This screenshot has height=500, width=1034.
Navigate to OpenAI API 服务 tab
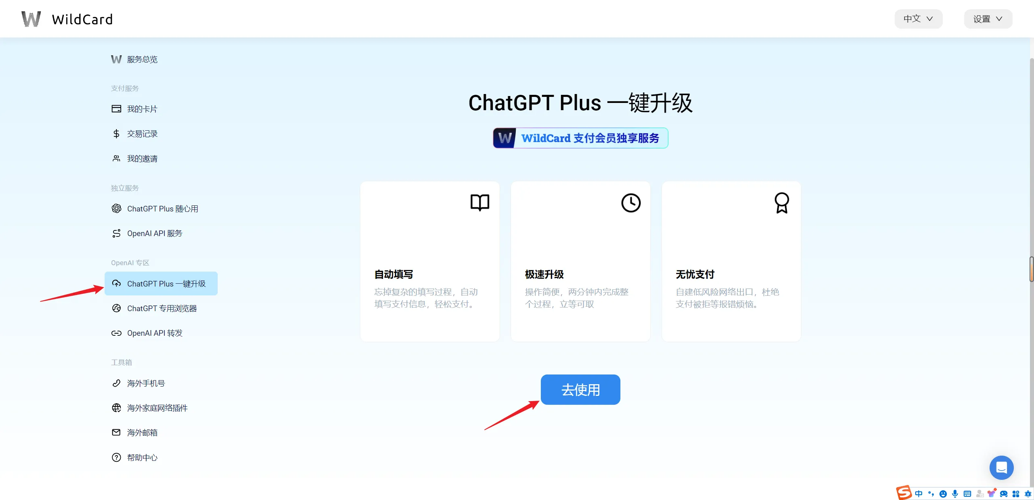pyautogui.click(x=154, y=233)
